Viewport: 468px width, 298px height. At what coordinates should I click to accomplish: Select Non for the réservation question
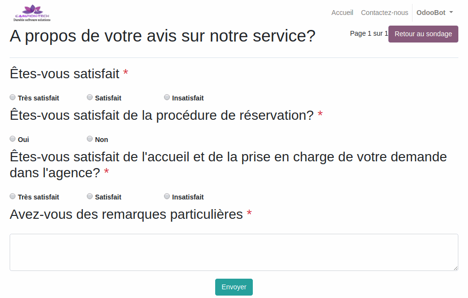[90, 139]
